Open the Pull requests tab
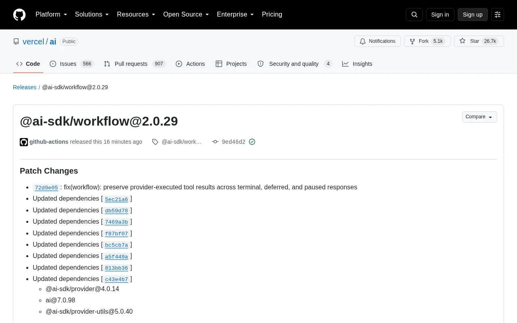 (x=135, y=64)
